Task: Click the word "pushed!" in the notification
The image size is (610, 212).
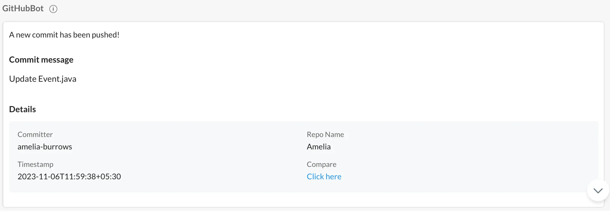Action: click(x=105, y=35)
